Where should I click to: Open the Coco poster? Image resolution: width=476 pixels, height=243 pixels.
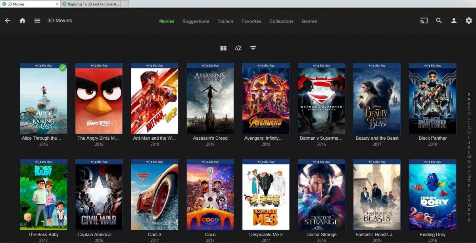210,195
